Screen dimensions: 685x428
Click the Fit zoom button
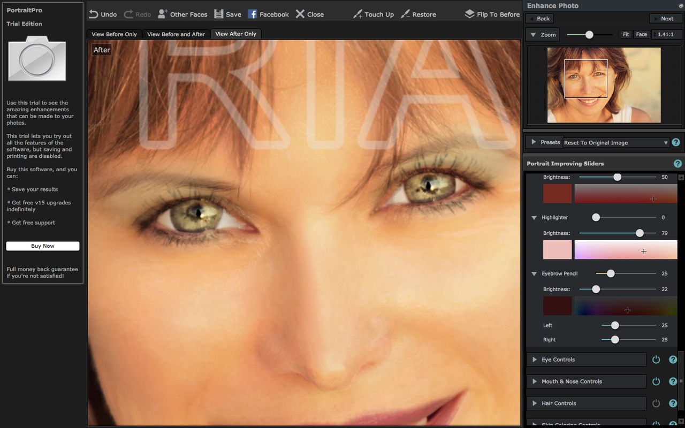coord(626,34)
